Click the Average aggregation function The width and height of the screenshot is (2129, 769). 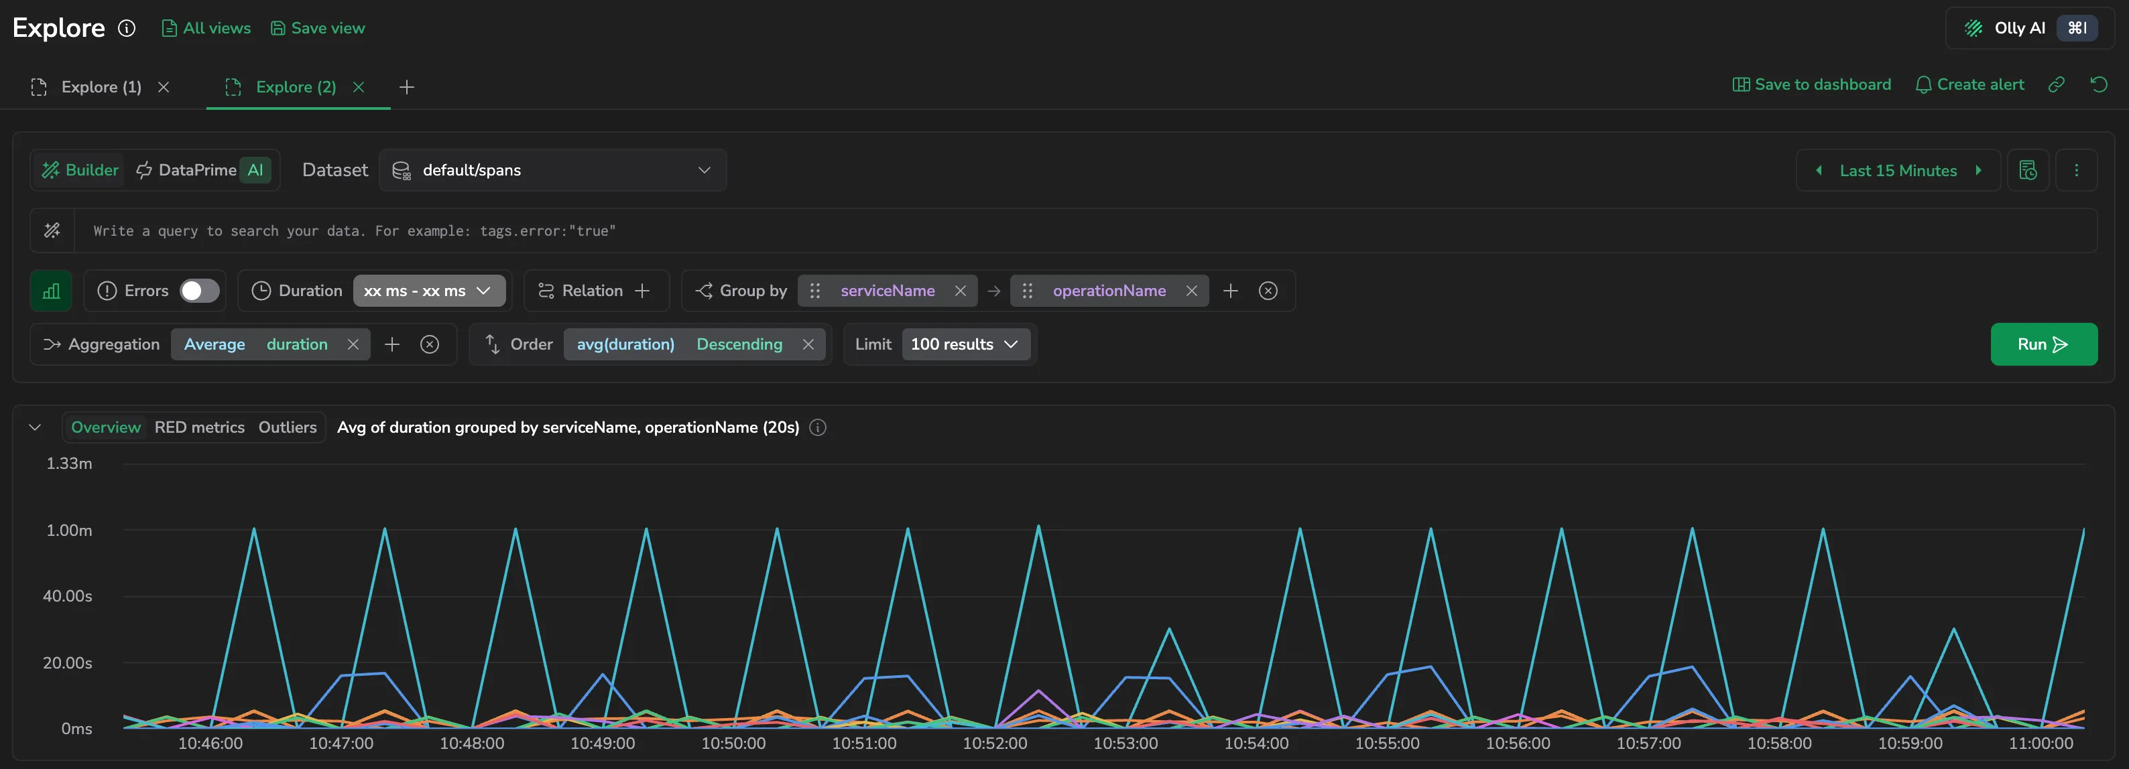215,344
